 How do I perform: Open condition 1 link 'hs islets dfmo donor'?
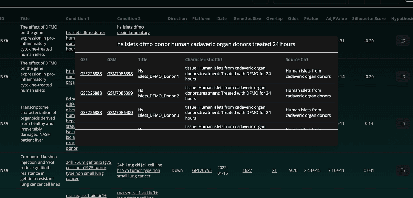click(86, 33)
